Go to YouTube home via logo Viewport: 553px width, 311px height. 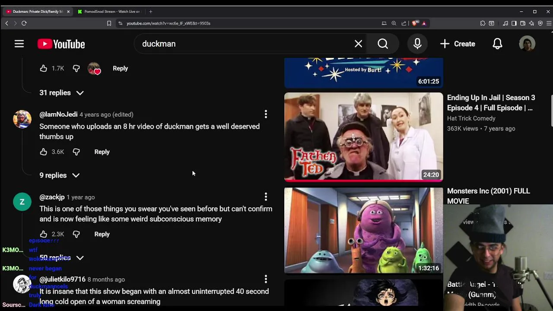pos(61,44)
